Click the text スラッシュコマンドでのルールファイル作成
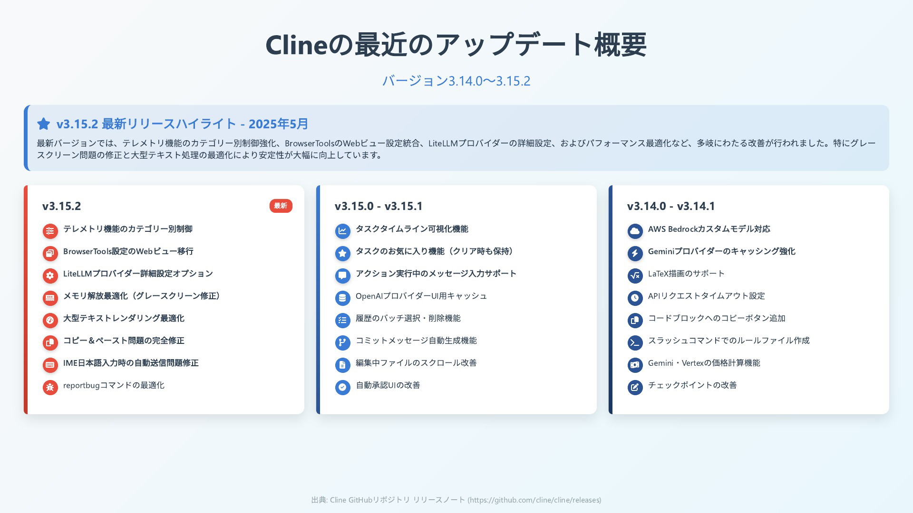This screenshot has width=913, height=513. [x=728, y=341]
